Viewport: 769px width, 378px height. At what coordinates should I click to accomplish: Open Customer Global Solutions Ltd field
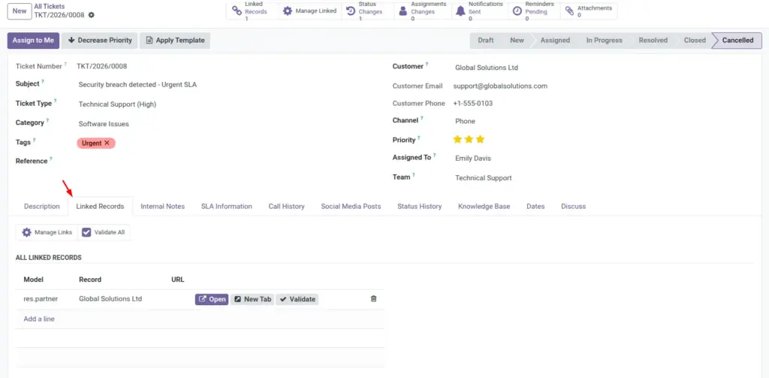coord(603,68)
